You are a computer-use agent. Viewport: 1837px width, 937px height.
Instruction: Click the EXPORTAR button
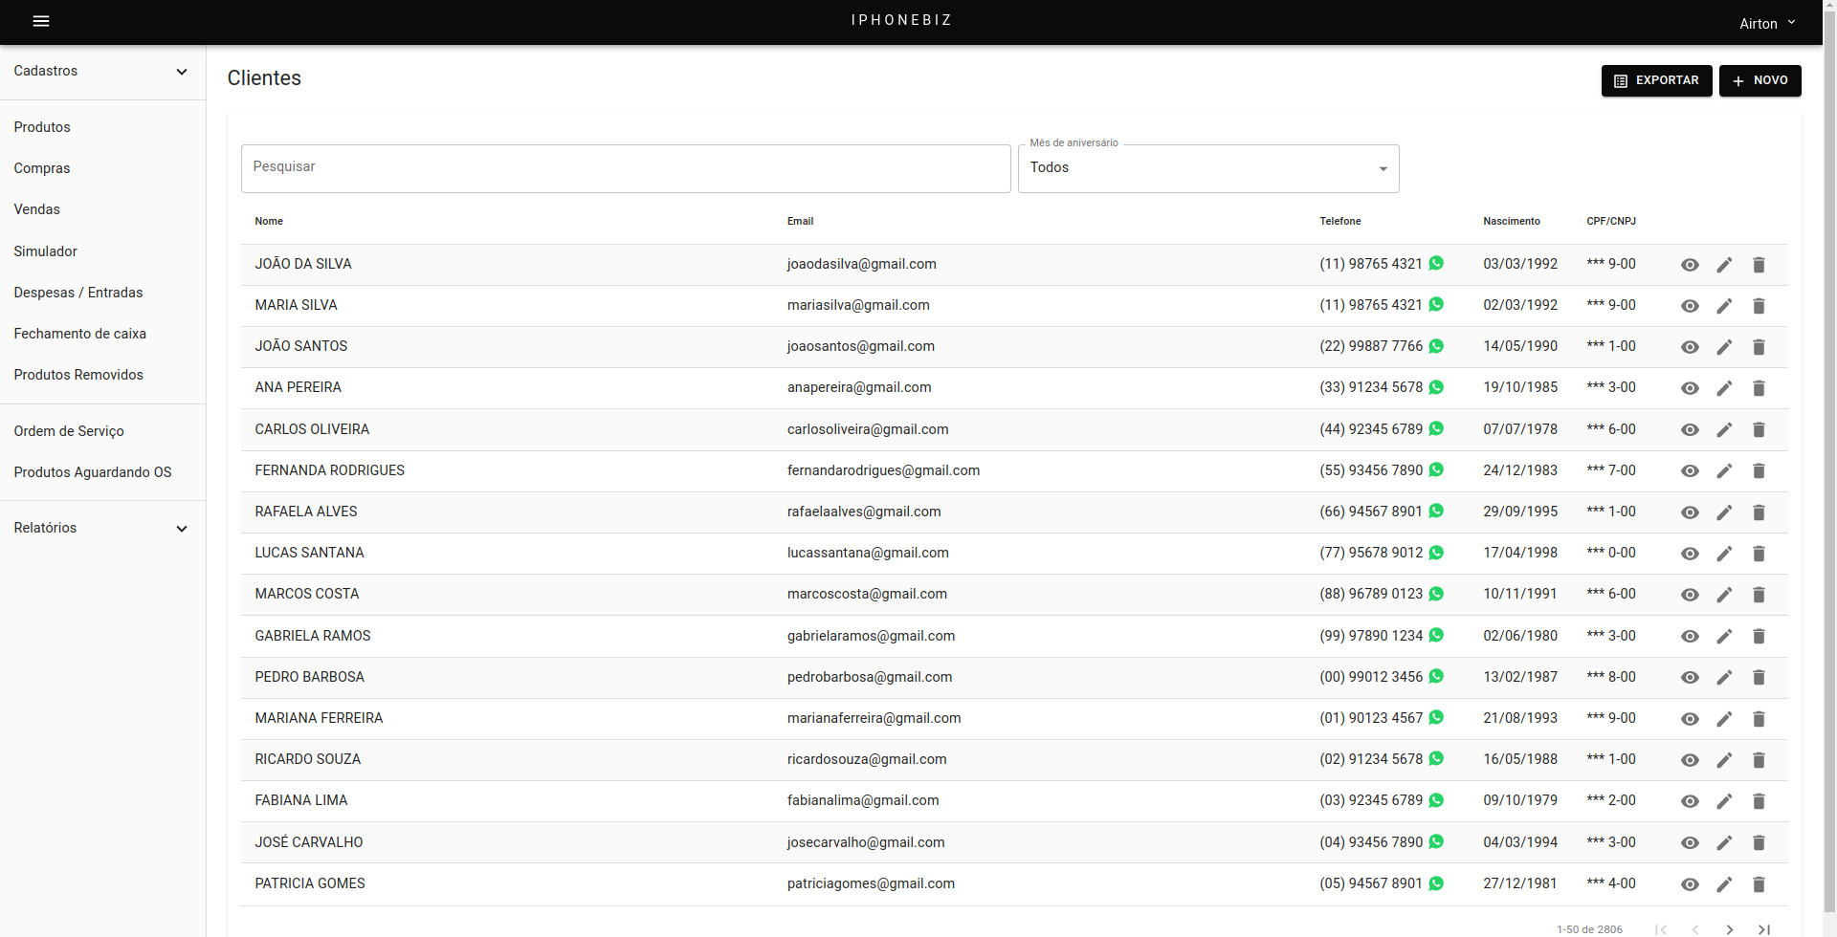coord(1656,80)
